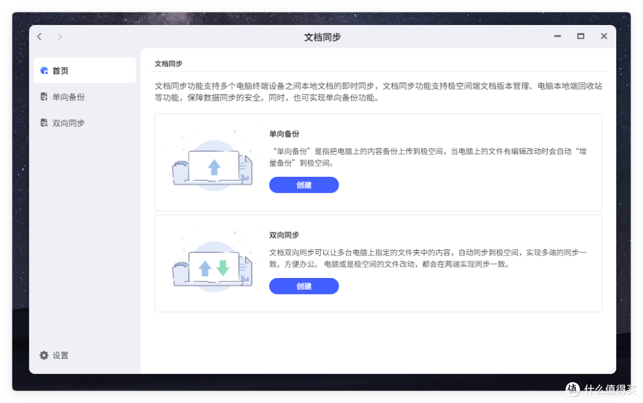The height and width of the screenshot is (403, 643).
Task: Open the 首页 sidebar item
Action: click(x=85, y=70)
